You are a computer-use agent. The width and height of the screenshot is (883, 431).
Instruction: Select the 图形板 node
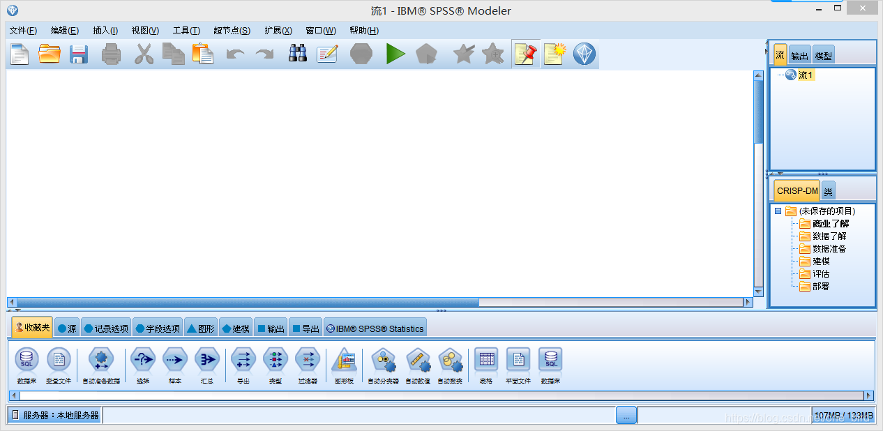click(x=345, y=365)
